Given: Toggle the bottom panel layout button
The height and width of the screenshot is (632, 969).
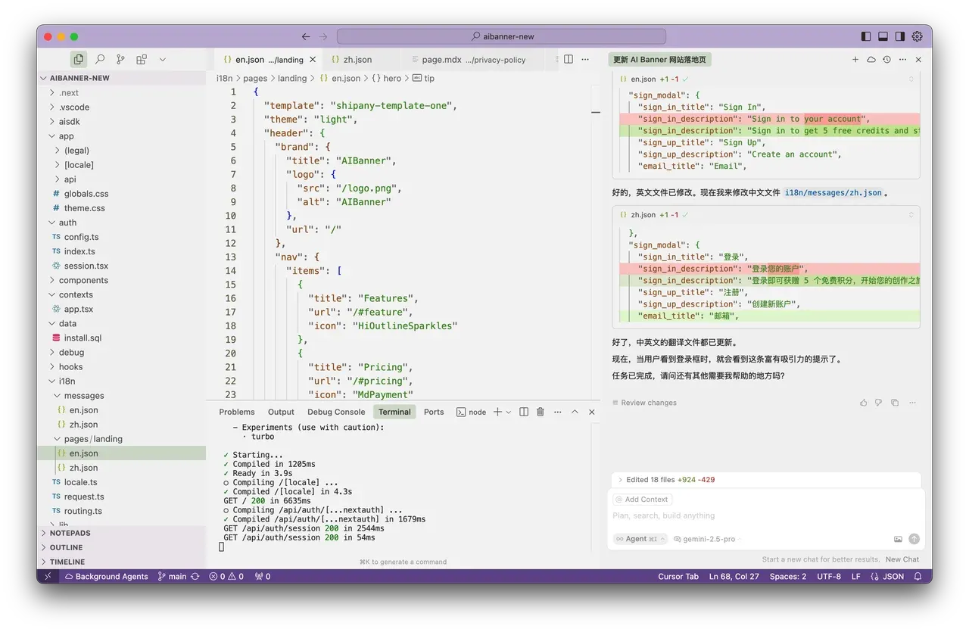Looking at the screenshot, I should pyautogui.click(x=883, y=36).
